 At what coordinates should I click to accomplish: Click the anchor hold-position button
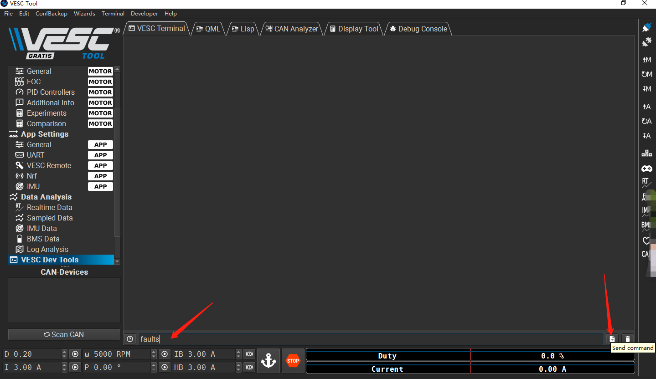(268, 361)
